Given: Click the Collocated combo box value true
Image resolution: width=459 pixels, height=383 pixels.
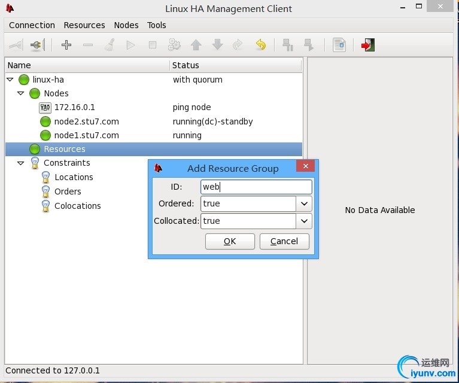Looking at the screenshot, I should pos(248,221).
